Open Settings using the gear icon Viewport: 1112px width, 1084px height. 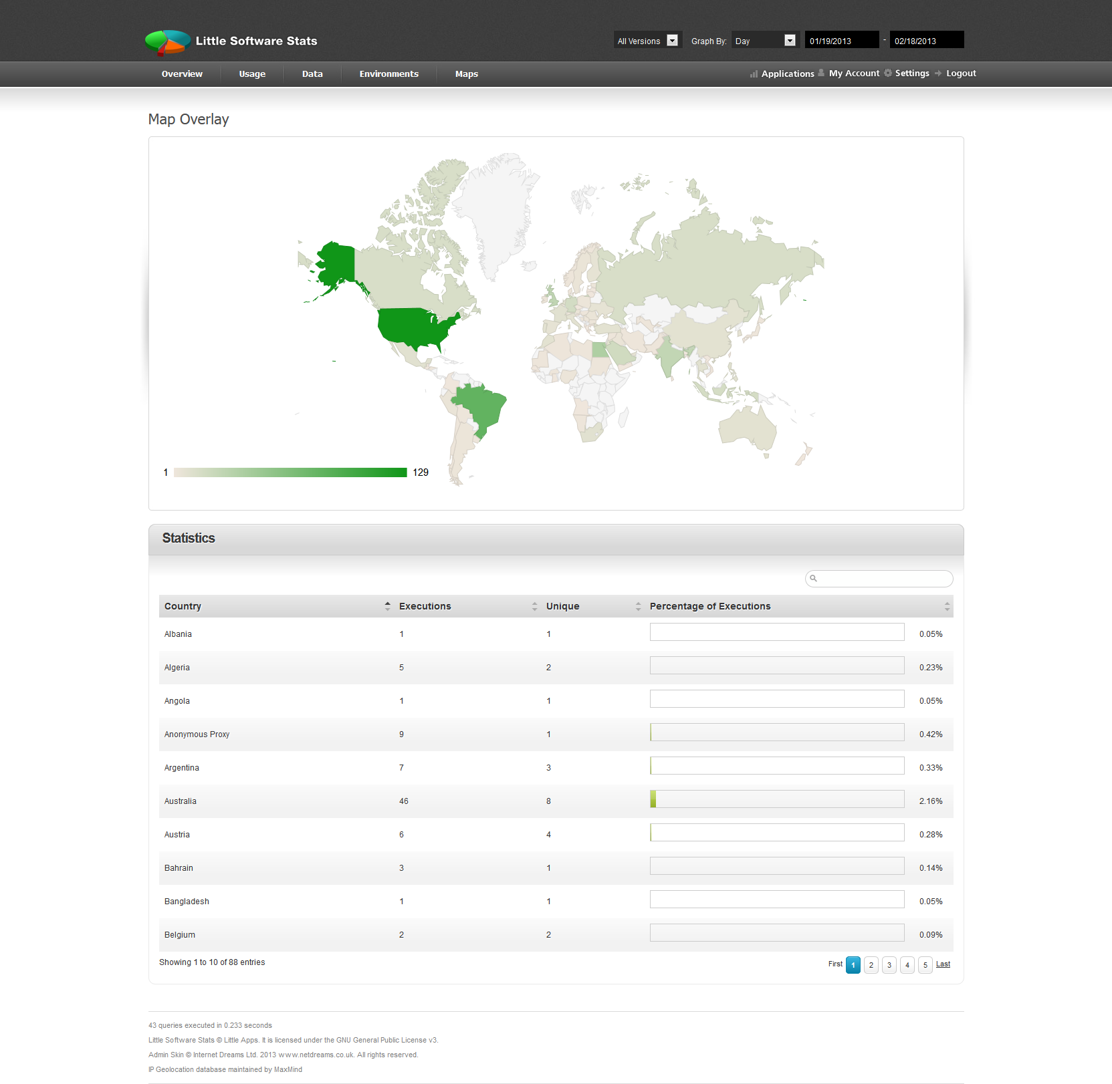(887, 73)
